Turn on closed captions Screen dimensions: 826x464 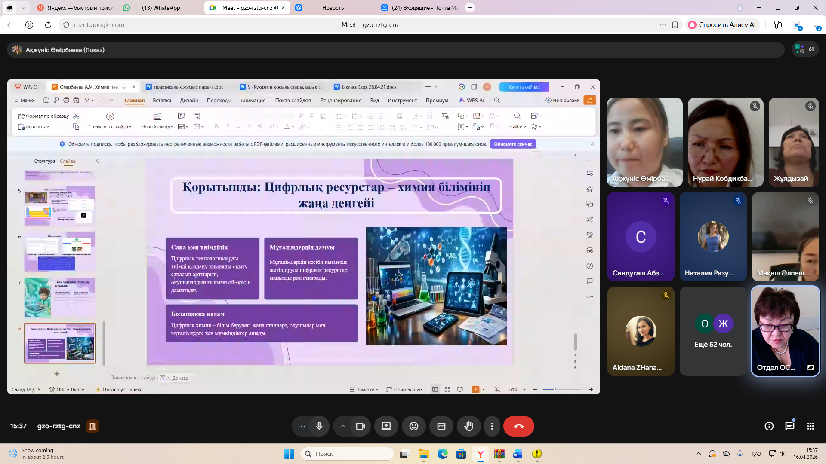(x=441, y=426)
